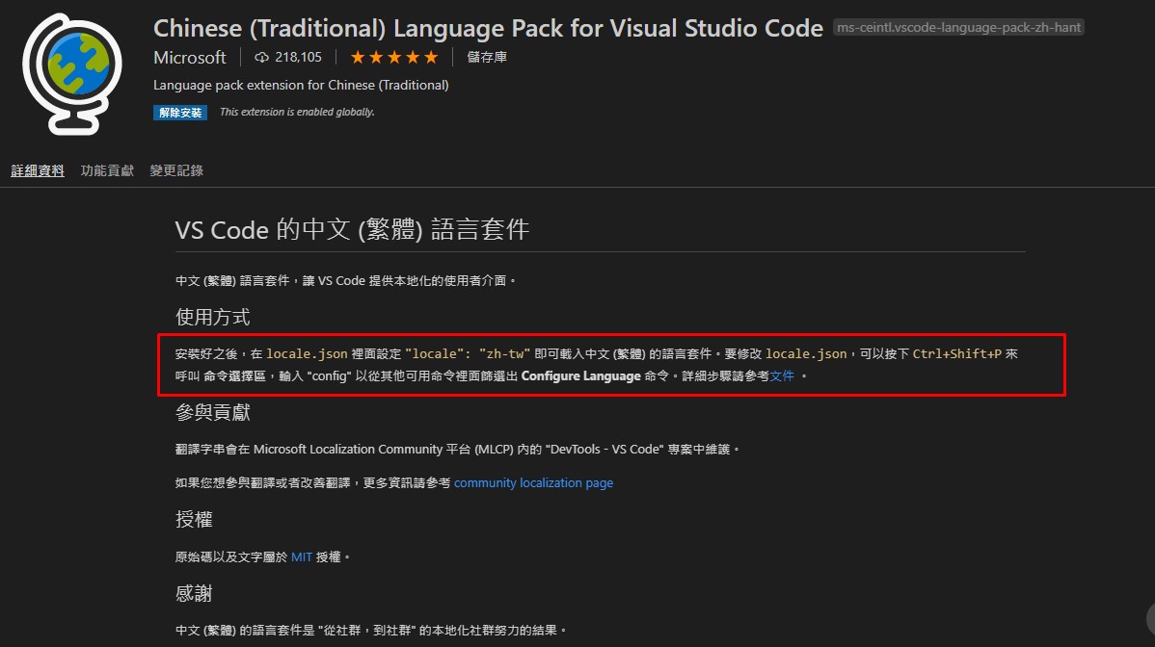Click the "zh-tw" locale value text
This screenshot has height=647, width=1155.
pos(504,353)
